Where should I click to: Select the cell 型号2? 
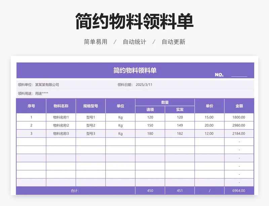tap(90, 125)
